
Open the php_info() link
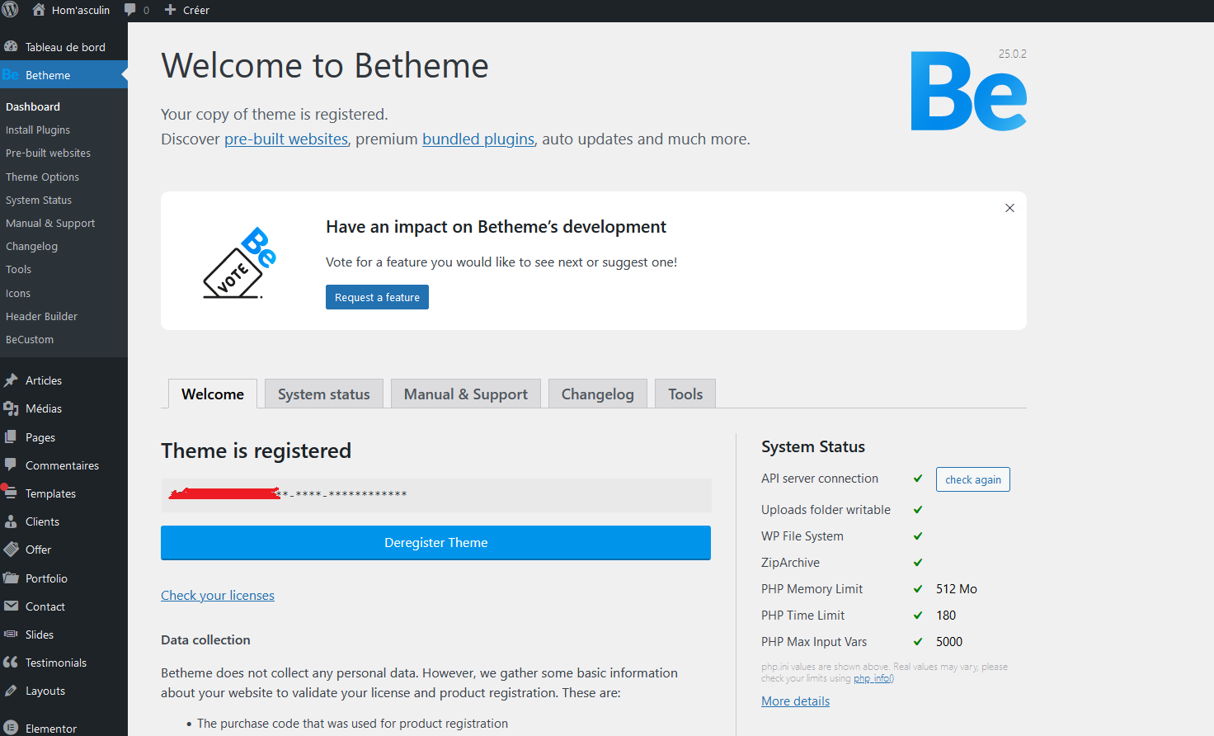tap(873, 678)
